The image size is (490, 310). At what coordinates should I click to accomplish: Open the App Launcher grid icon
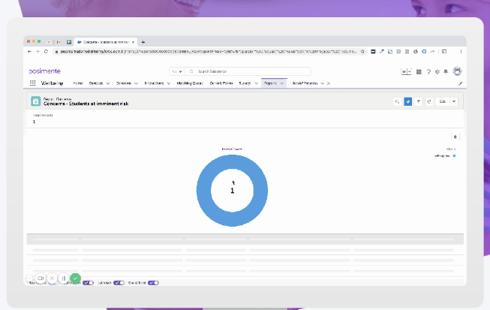pos(33,83)
